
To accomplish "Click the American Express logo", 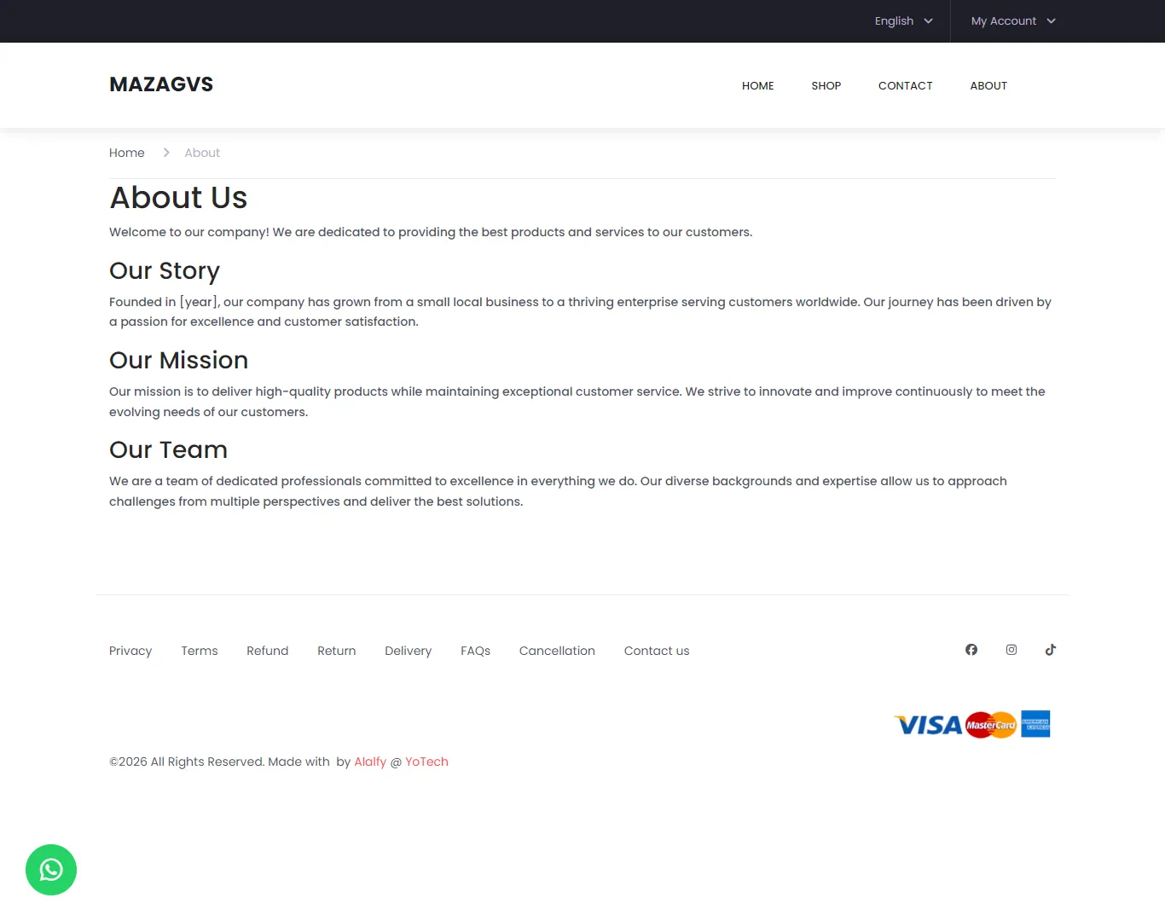I will click(x=1035, y=724).
